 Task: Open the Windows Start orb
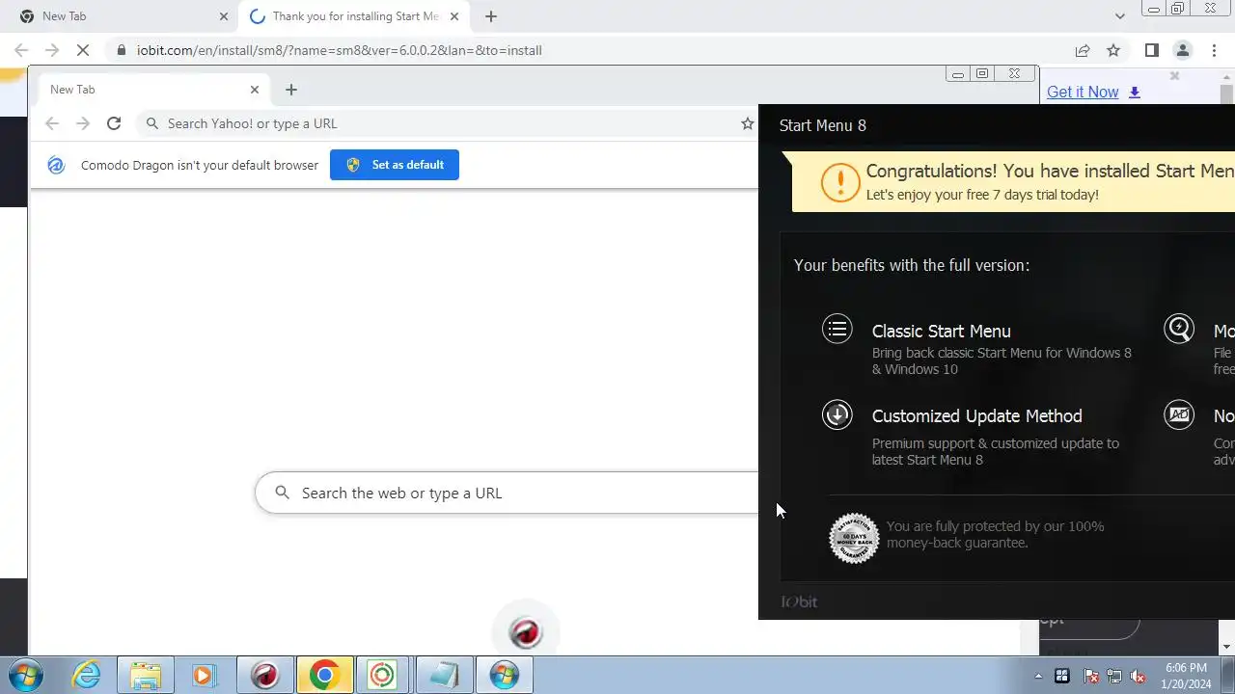(x=24, y=675)
